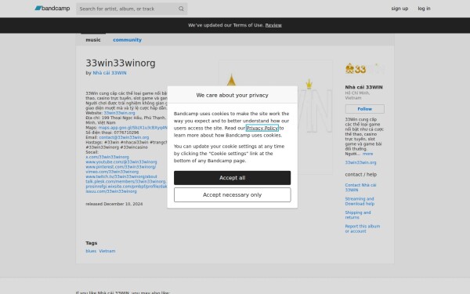Click the album title 33win33winorg
470x294 pixels.
click(x=121, y=64)
